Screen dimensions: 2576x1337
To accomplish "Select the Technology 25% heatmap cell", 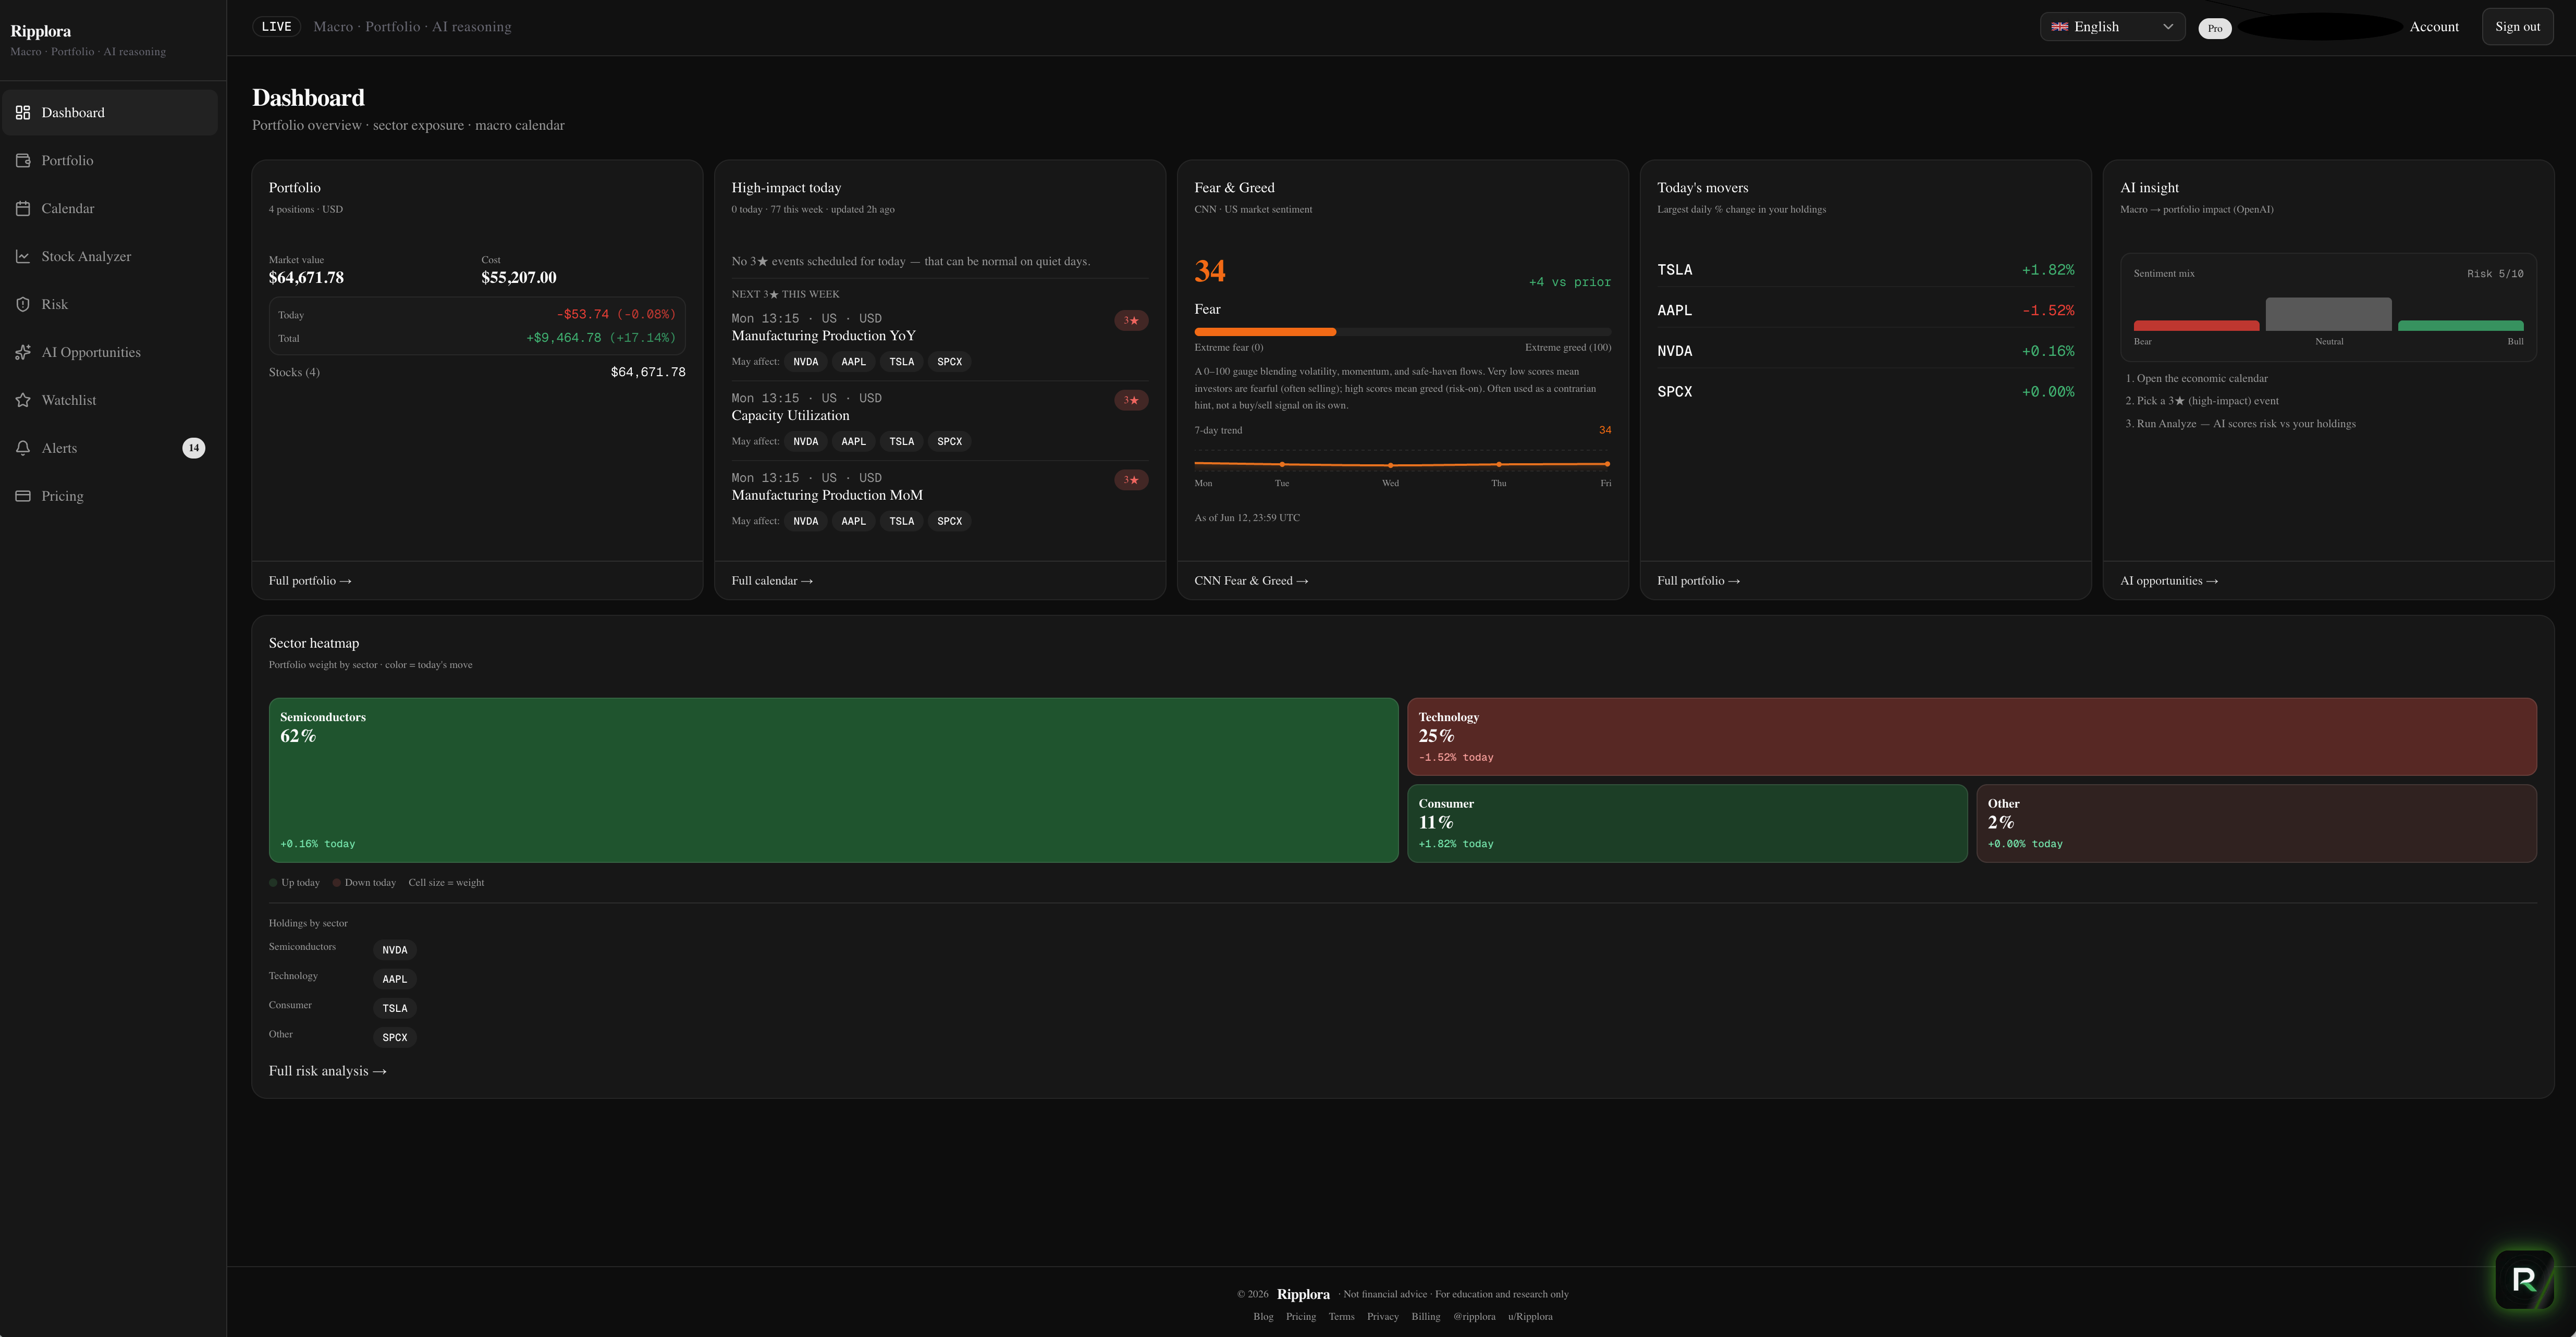I will pos(1971,736).
